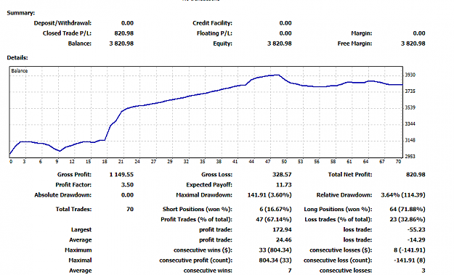This screenshot has height=275, width=454.
Task: Click largest loss trade value -55.23
Action: pos(416,229)
